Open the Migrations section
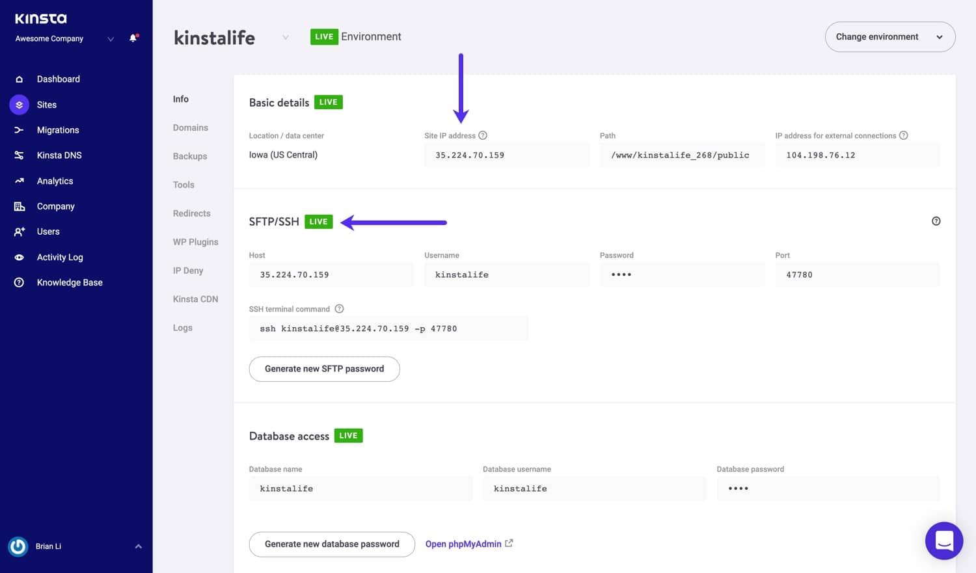This screenshot has width=976, height=573. (58, 129)
